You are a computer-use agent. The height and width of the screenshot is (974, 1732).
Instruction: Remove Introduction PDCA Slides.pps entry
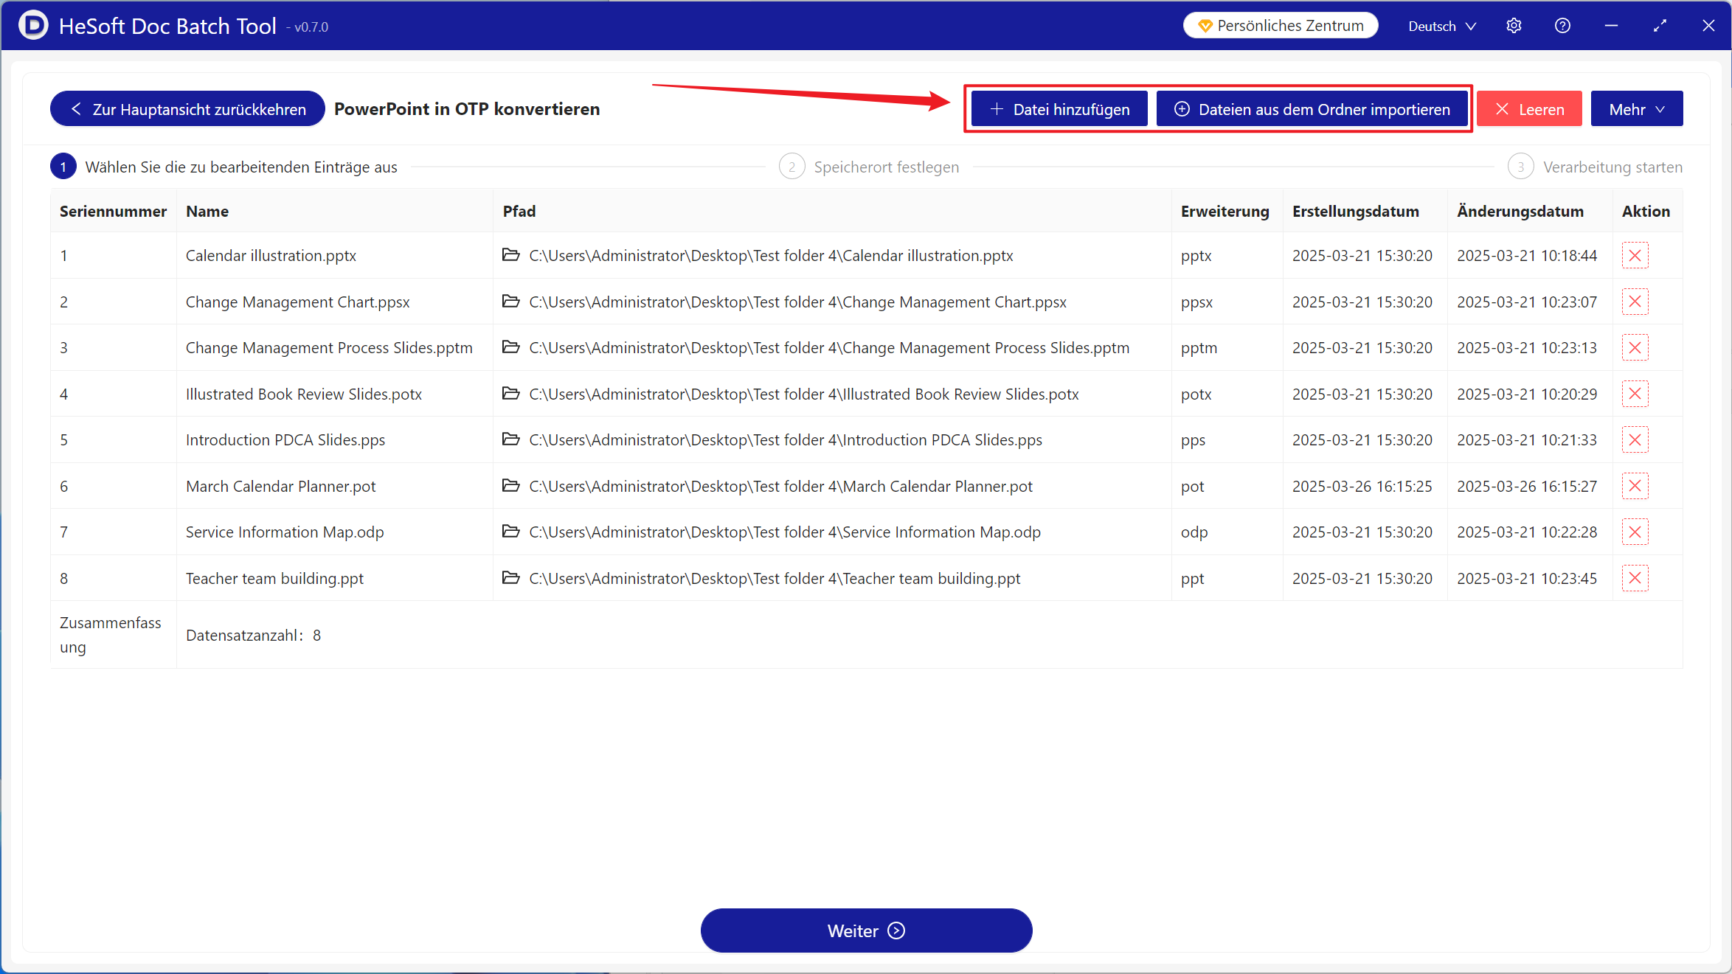[1635, 440]
